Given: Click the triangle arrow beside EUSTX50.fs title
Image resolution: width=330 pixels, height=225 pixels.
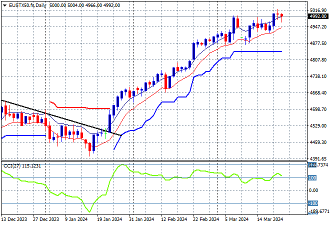Looking at the screenshot, I should point(4,4).
